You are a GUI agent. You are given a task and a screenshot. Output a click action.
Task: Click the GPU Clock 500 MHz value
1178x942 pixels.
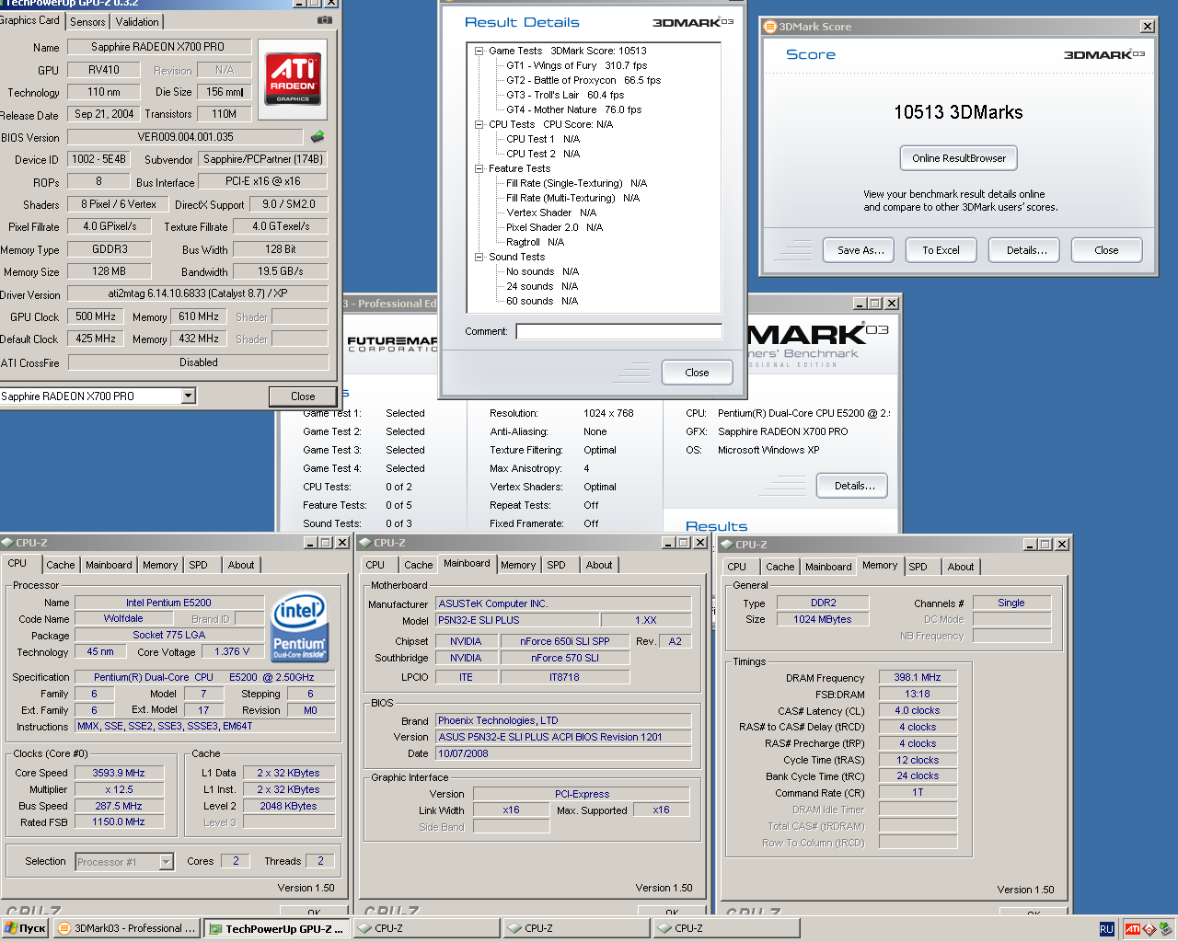click(x=96, y=316)
